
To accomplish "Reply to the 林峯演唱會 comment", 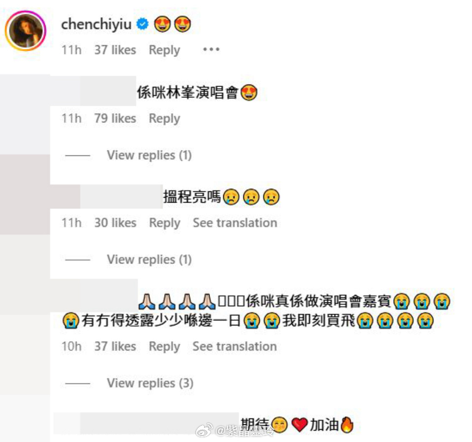I will click(x=164, y=118).
